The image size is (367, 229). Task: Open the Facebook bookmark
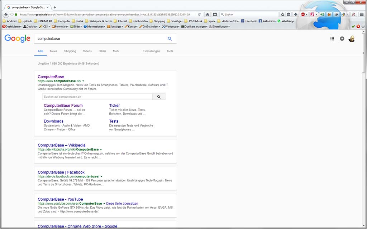click(x=249, y=21)
